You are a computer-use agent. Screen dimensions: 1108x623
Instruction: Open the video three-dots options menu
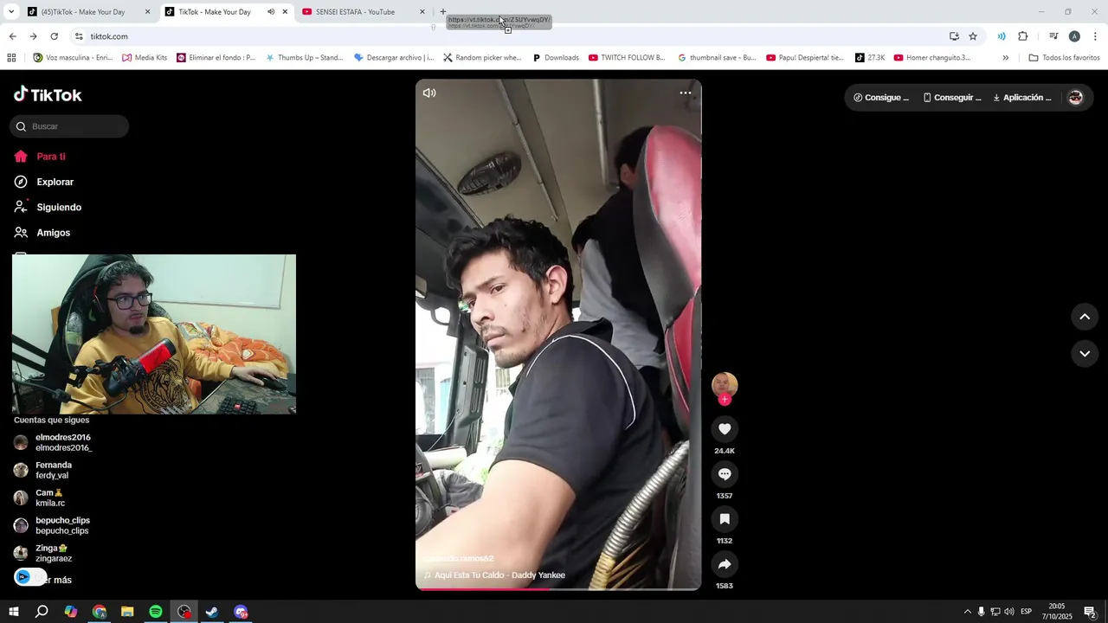(685, 93)
